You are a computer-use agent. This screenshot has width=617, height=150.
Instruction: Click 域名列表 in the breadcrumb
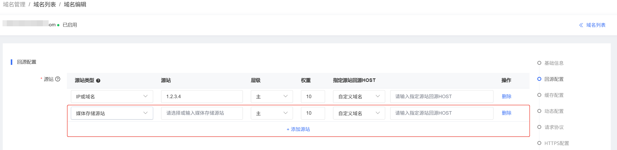click(45, 5)
